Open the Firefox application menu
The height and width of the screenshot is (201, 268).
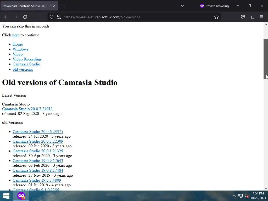pyautogui.click(x=262, y=17)
